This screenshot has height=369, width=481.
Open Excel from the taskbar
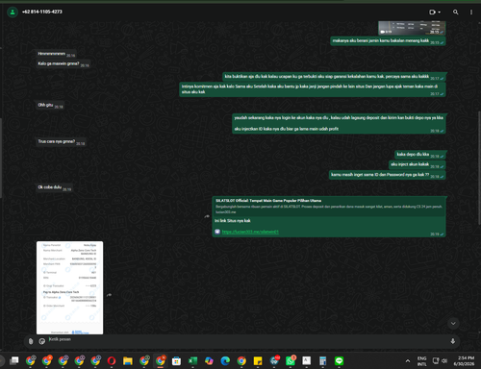[192, 361]
